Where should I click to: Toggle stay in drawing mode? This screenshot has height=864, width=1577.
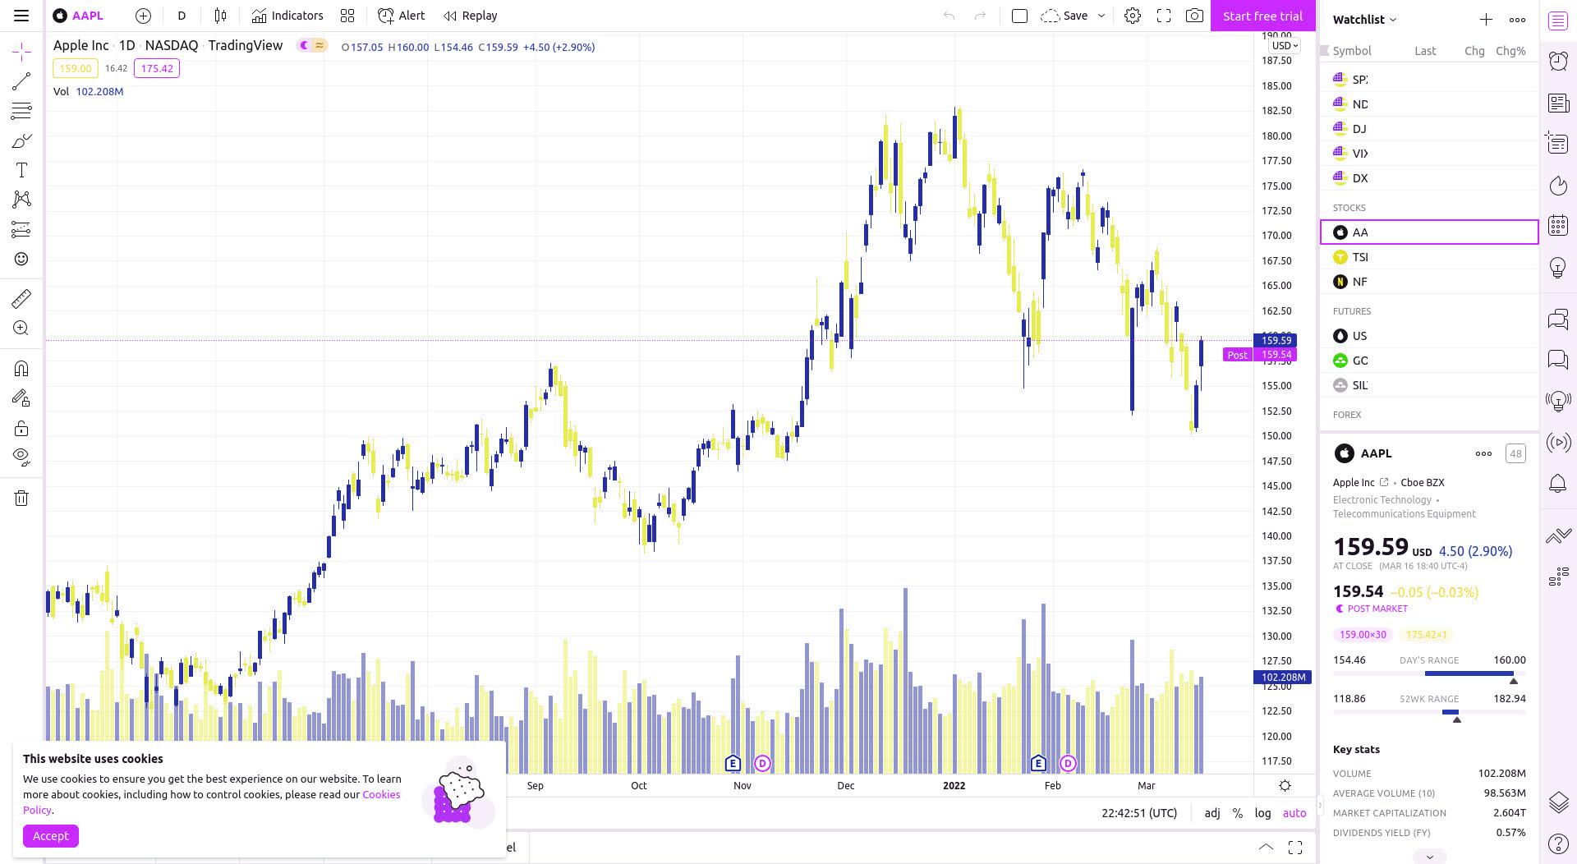click(21, 398)
